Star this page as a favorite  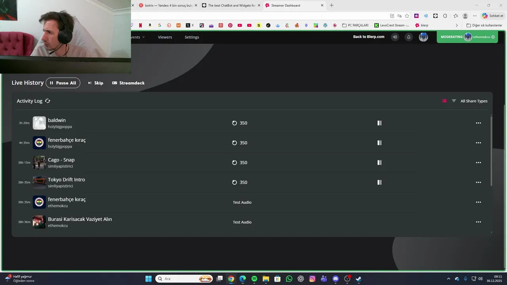(407, 16)
